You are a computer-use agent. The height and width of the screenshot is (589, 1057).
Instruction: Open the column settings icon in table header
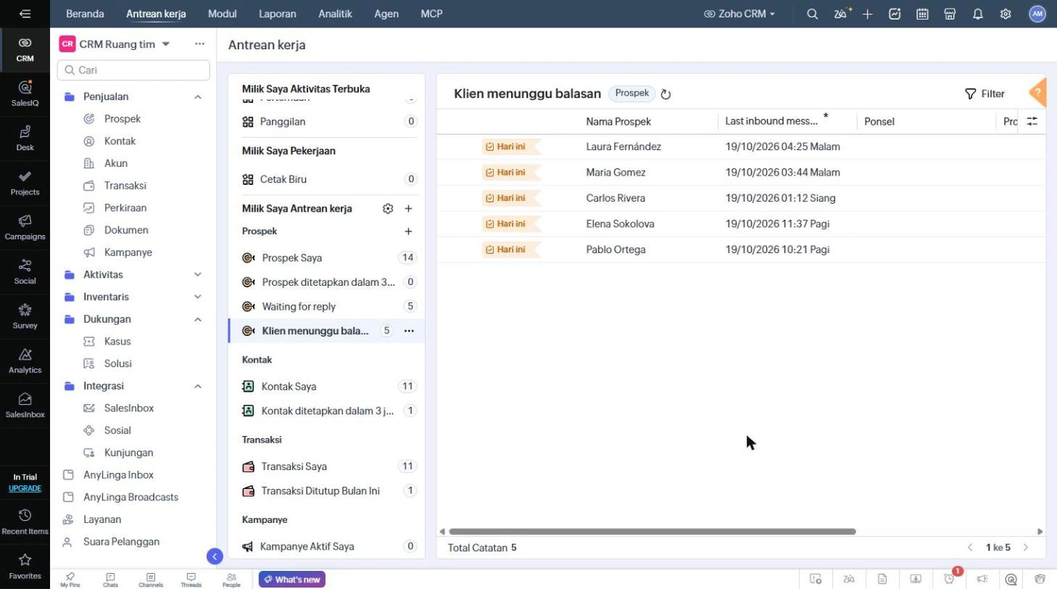pos(1032,122)
